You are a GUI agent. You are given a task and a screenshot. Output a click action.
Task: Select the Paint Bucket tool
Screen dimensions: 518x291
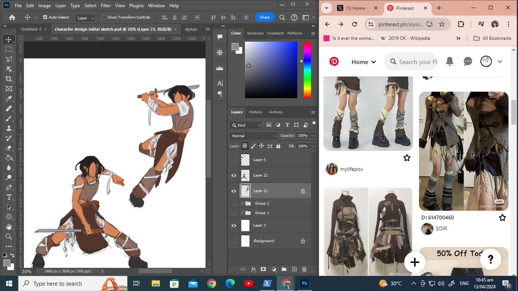9,158
